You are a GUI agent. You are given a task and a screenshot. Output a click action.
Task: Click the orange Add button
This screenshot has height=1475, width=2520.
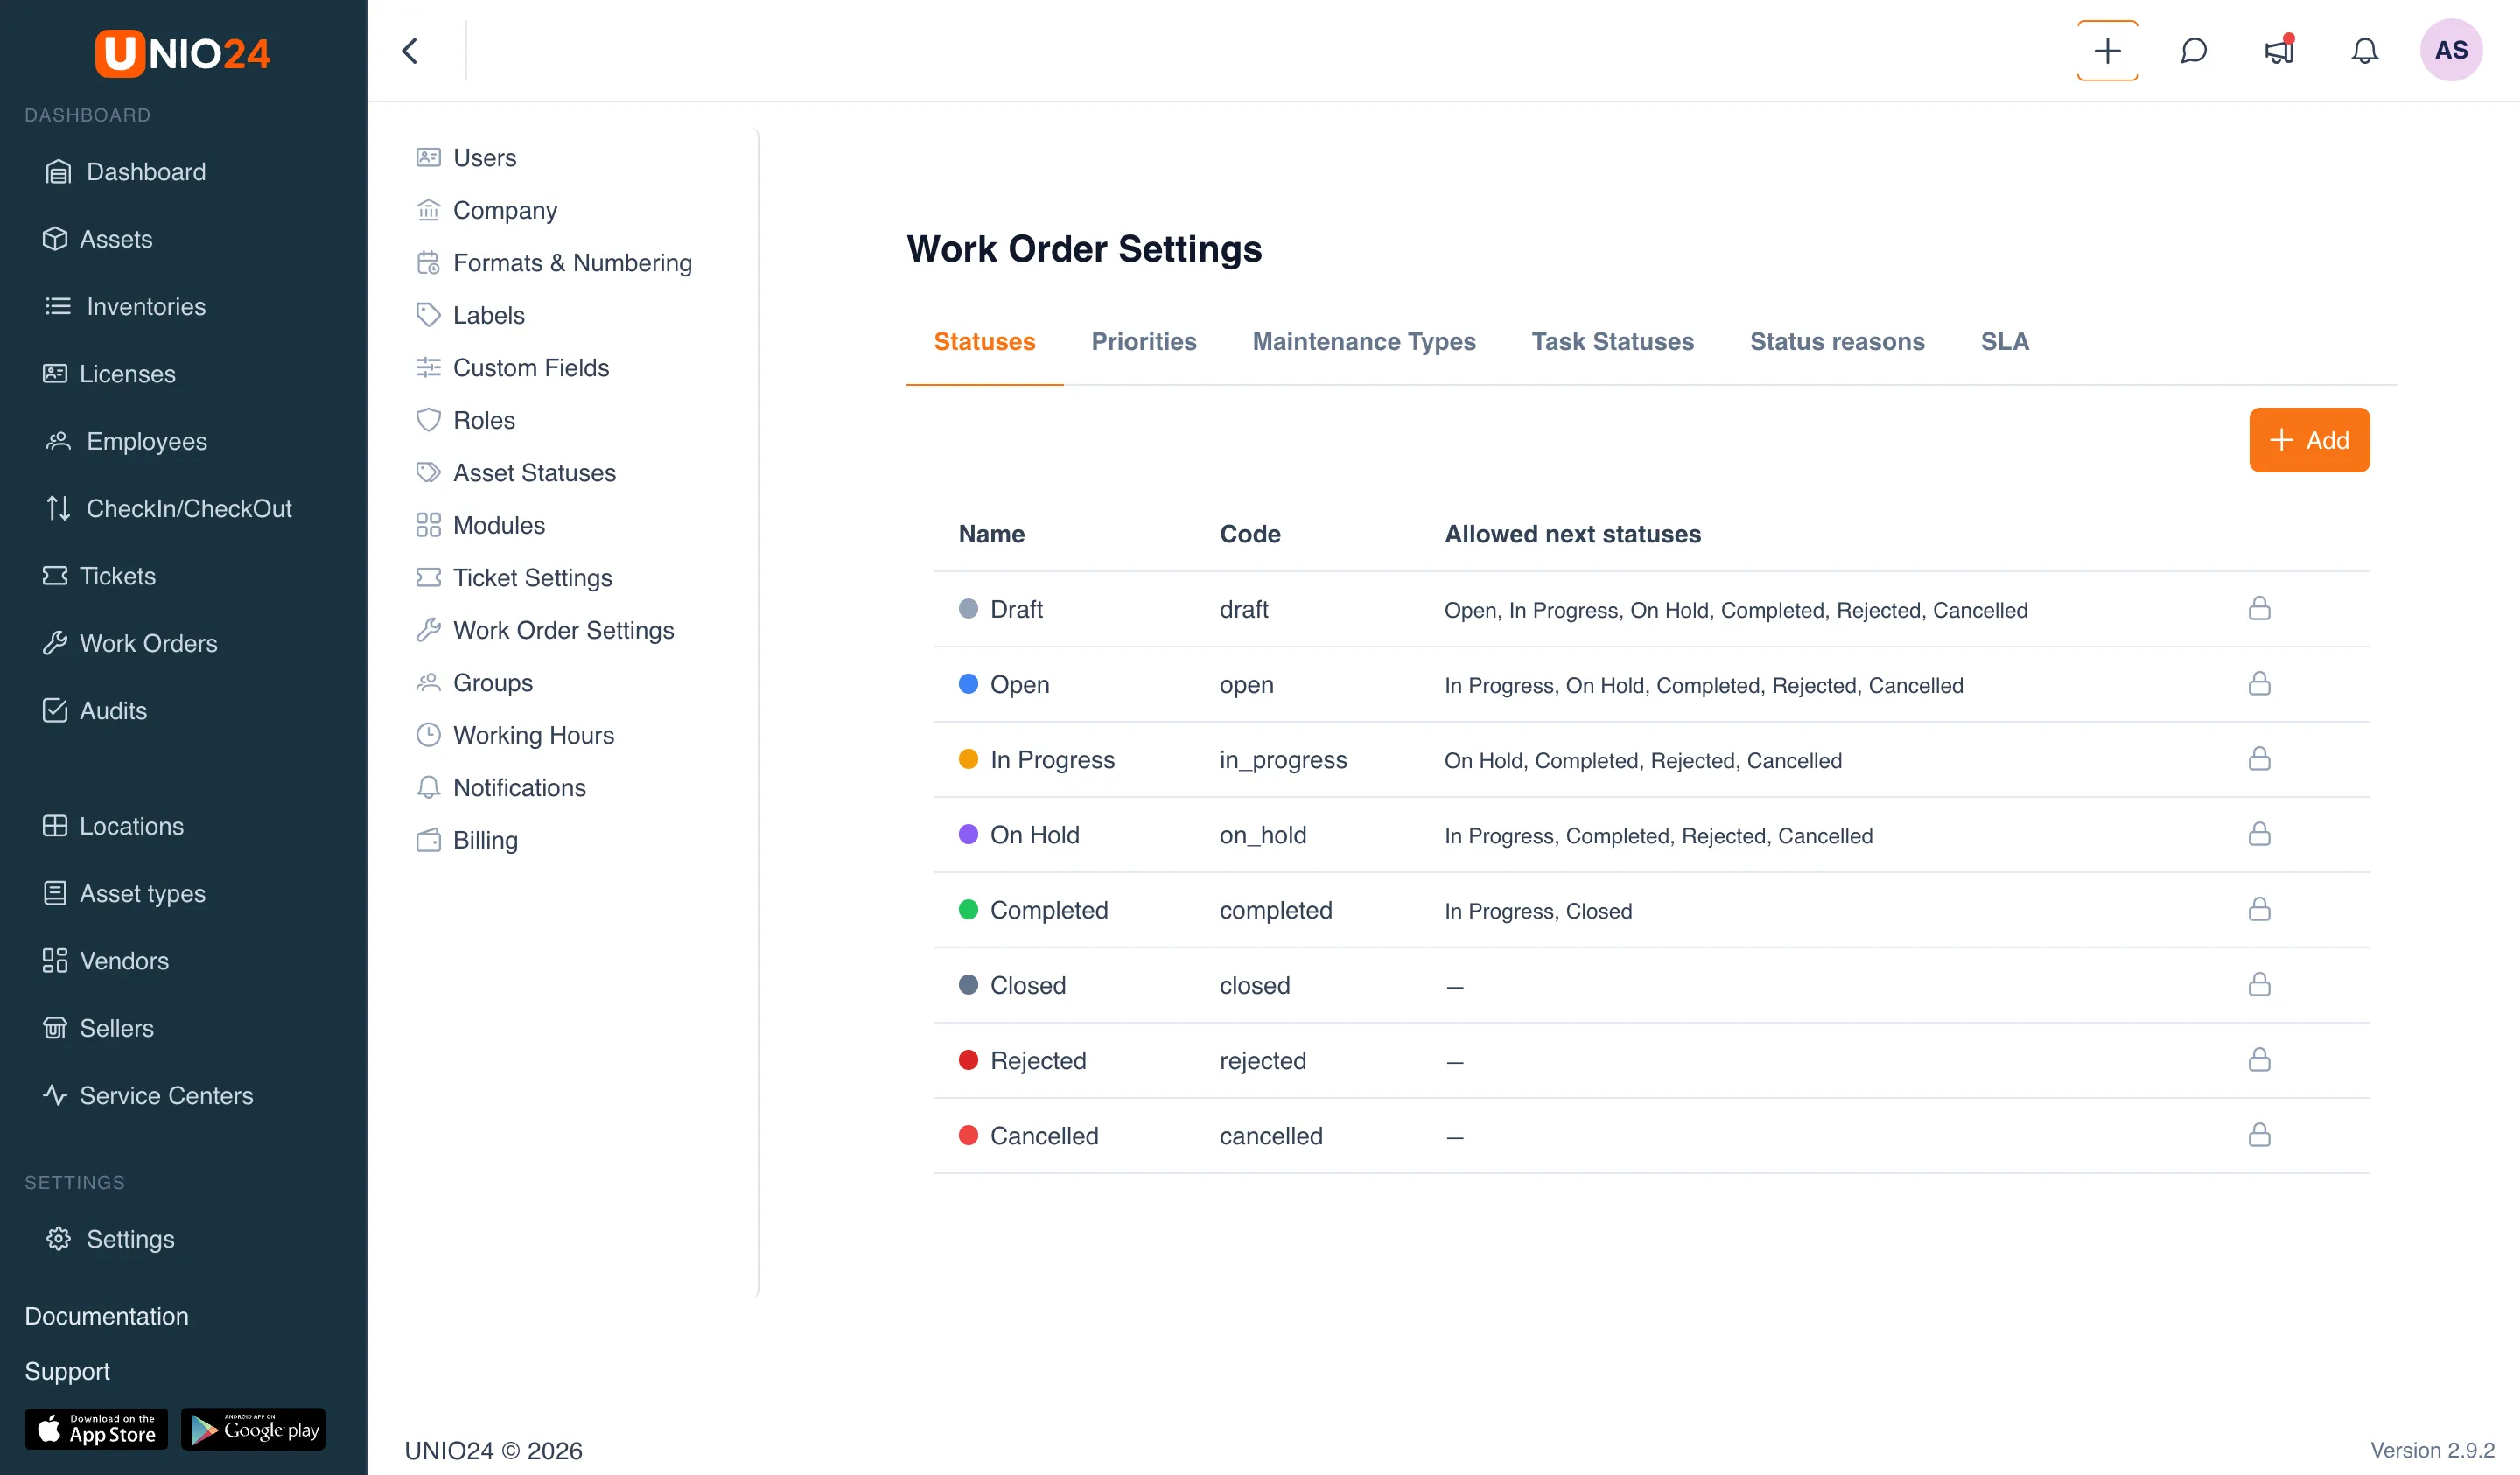pyautogui.click(x=2309, y=440)
